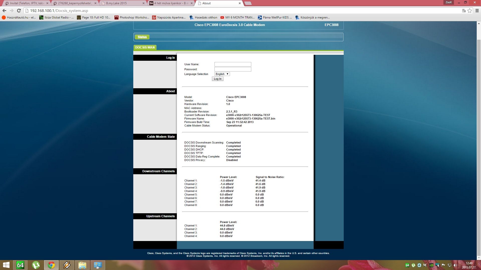Open the 'Köszönjük a megren...' bookmark
Viewport: 481px width, 270px height.
coord(313,17)
